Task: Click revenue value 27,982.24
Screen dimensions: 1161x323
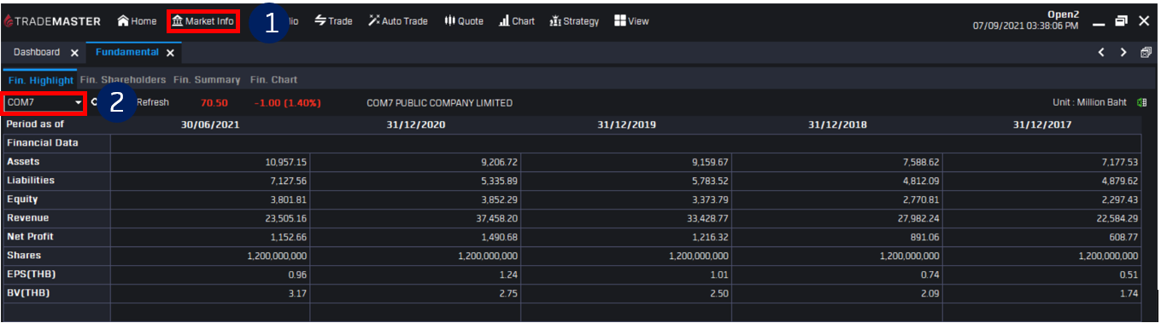Action: tap(919, 218)
